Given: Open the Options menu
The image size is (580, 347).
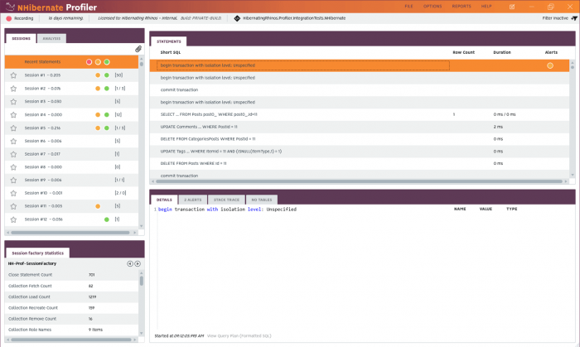Looking at the screenshot, I should (x=433, y=7).
